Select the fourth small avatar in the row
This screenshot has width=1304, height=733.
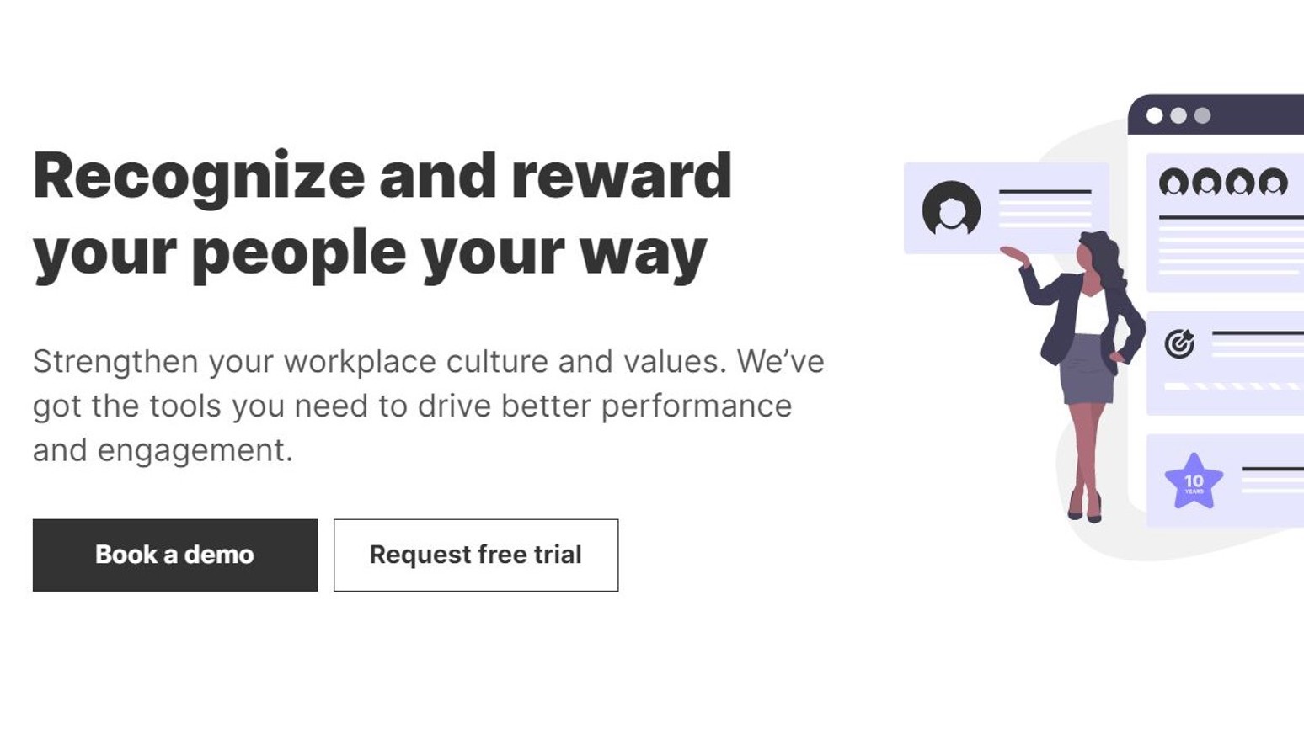click(x=1272, y=182)
